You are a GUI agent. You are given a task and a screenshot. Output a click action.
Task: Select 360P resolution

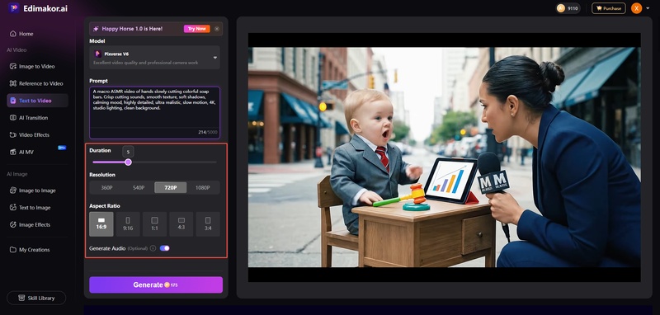point(106,188)
